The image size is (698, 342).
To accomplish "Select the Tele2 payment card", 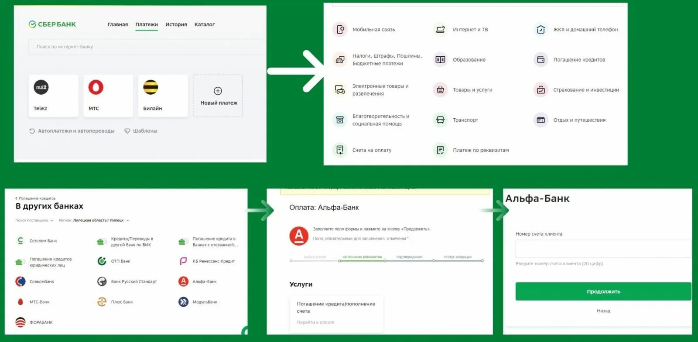I will 54,96.
